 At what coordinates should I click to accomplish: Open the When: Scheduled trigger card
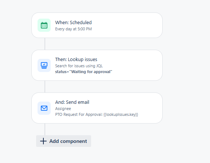click(x=97, y=25)
